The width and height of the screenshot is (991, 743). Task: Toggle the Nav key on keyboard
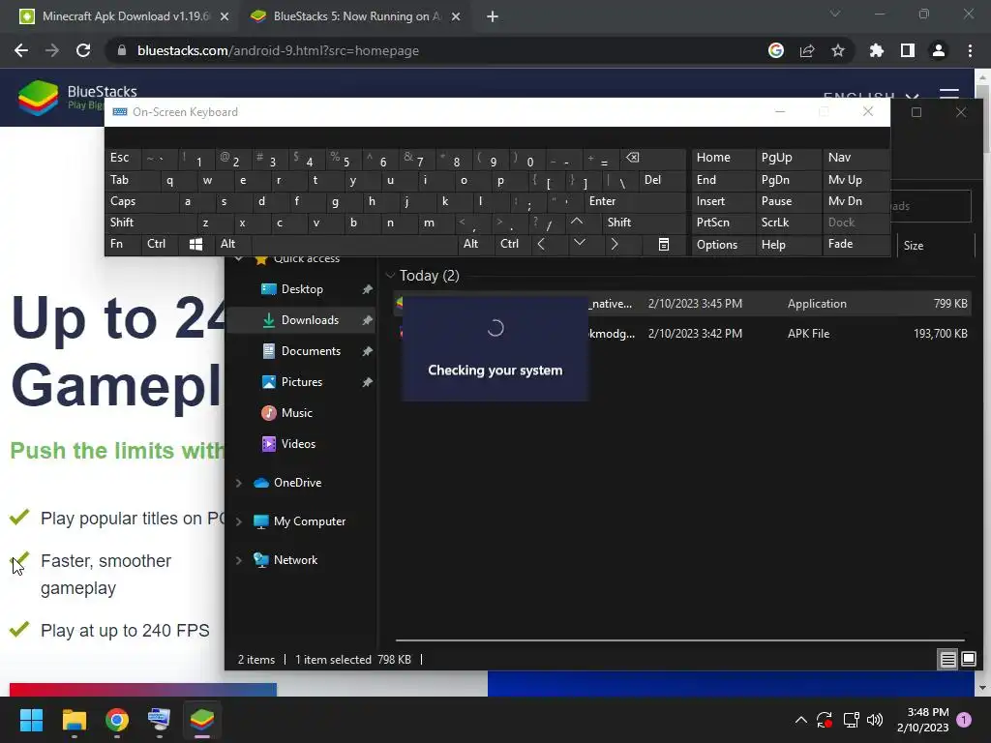point(856,158)
